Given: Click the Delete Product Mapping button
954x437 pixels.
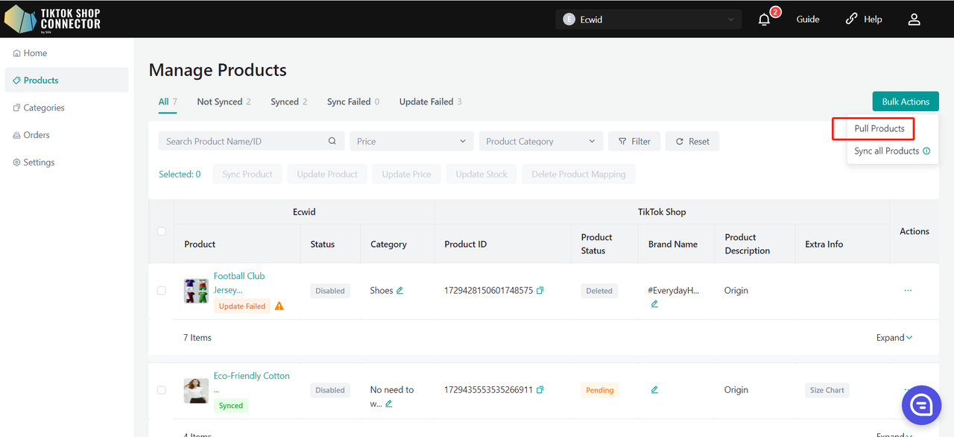Looking at the screenshot, I should point(578,175).
